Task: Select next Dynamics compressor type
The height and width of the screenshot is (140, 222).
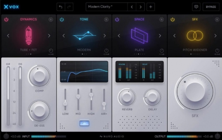Action: (49, 36)
